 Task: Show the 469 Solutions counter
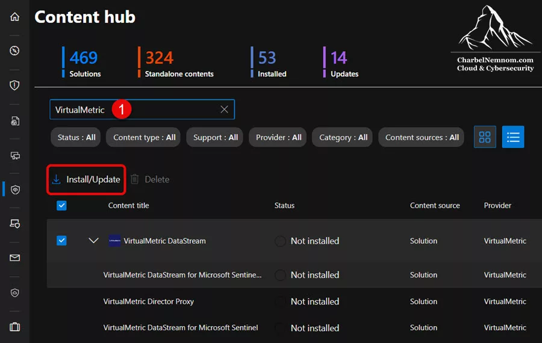[83, 63]
